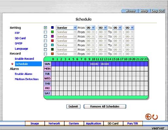Click the MON row label in grid
The image size is (168, 130).
click(47, 69)
